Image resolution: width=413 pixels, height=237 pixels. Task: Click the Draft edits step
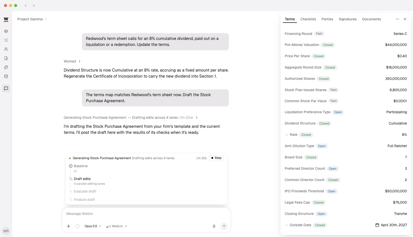82,179
